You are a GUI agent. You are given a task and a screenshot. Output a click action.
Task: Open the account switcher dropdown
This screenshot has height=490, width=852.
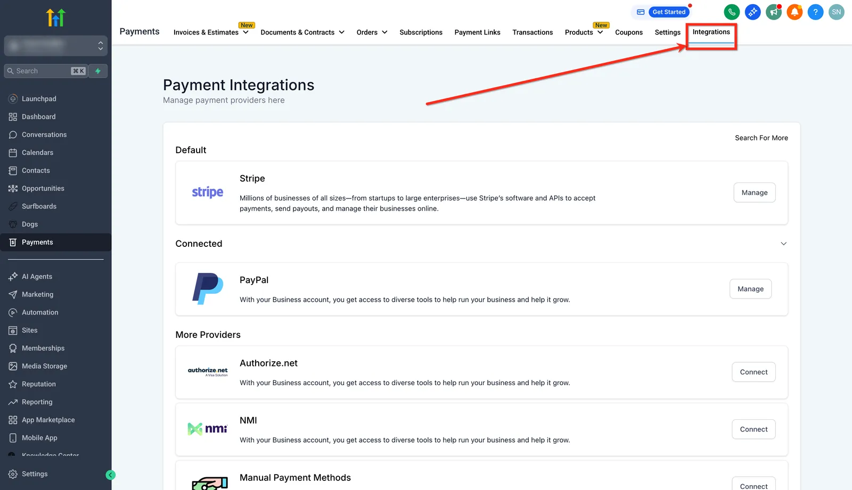(55, 46)
